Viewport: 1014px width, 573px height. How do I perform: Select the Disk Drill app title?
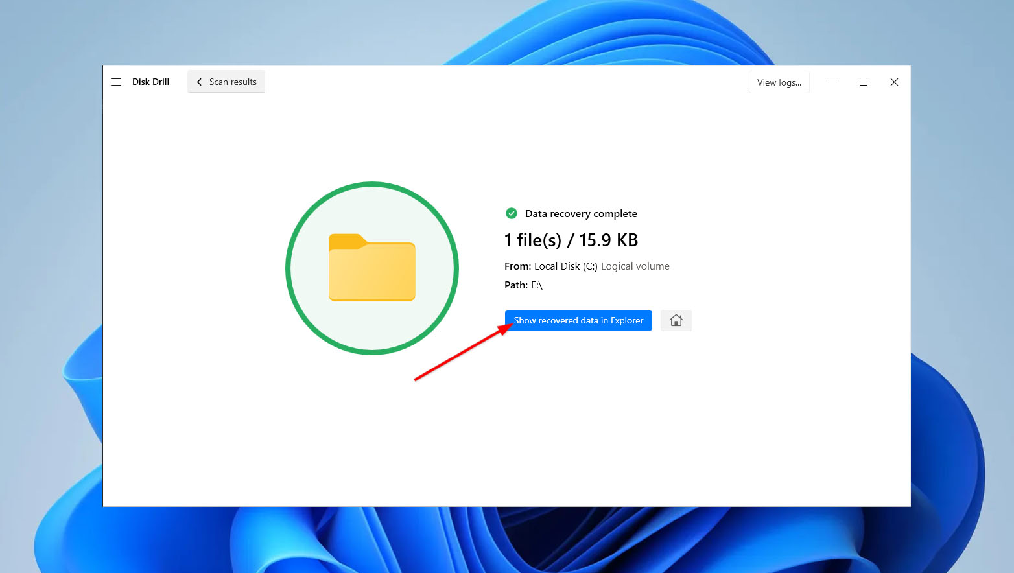[x=150, y=82]
